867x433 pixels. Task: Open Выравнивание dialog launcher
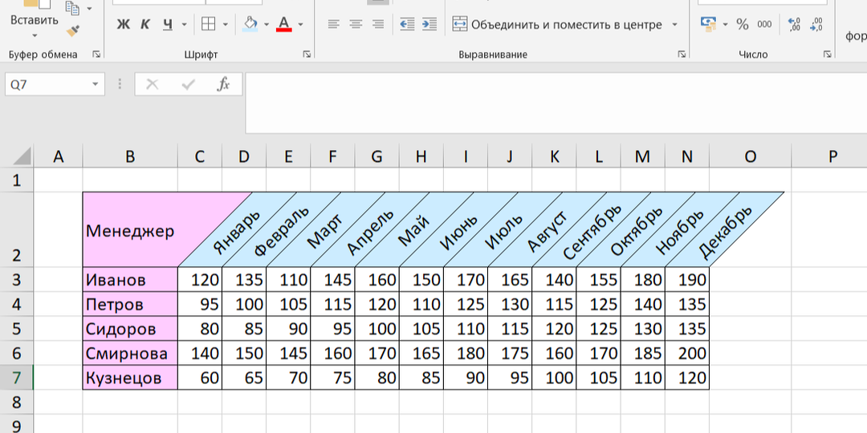(x=682, y=55)
